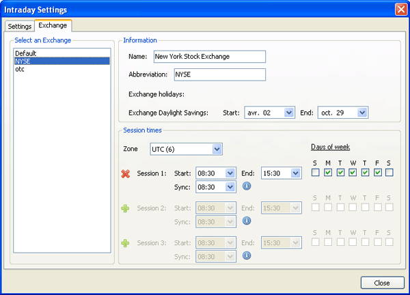The height and width of the screenshot is (295, 410).
Task: Select NYSE in exchange list
Action: pos(62,61)
